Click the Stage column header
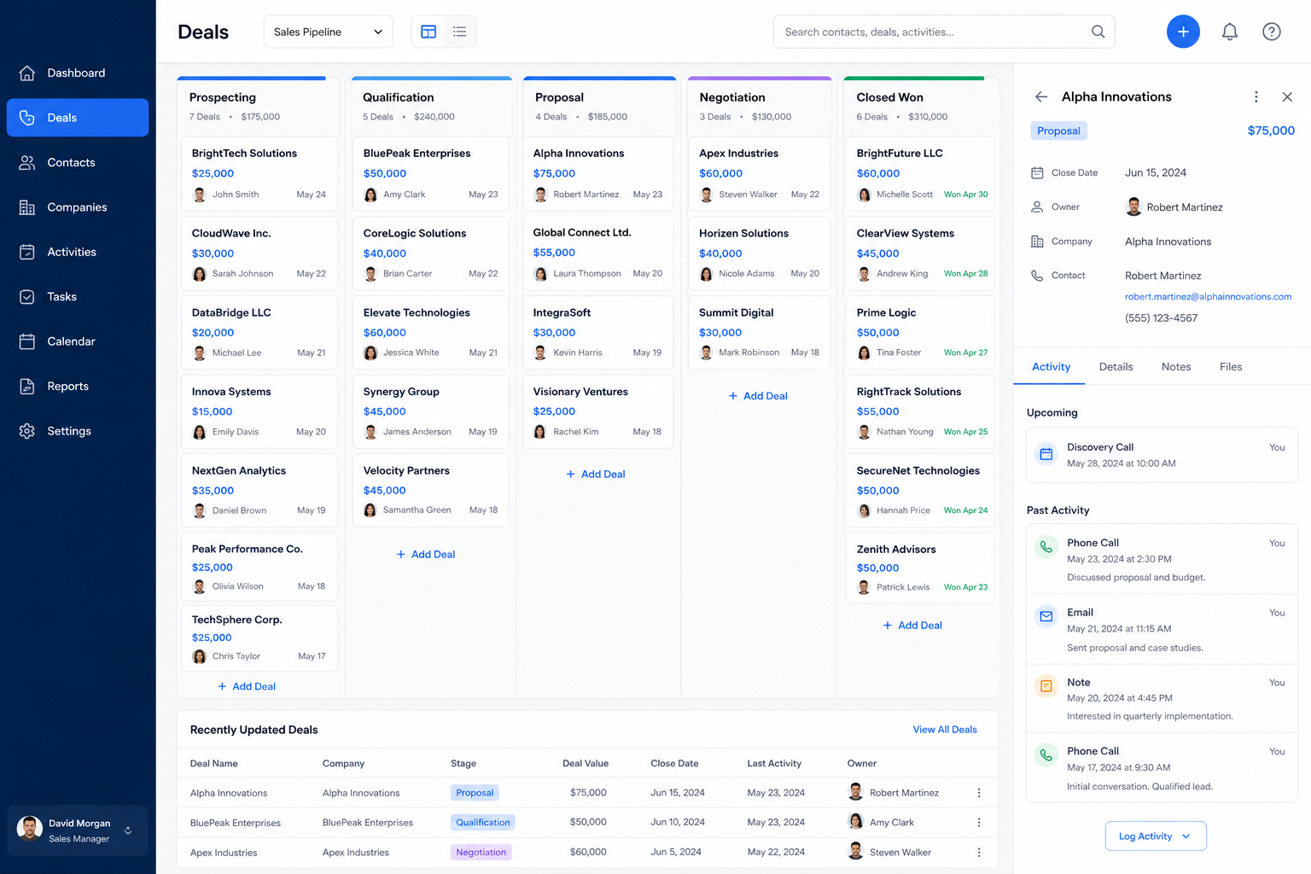This screenshot has width=1311, height=874. tap(463, 764)
